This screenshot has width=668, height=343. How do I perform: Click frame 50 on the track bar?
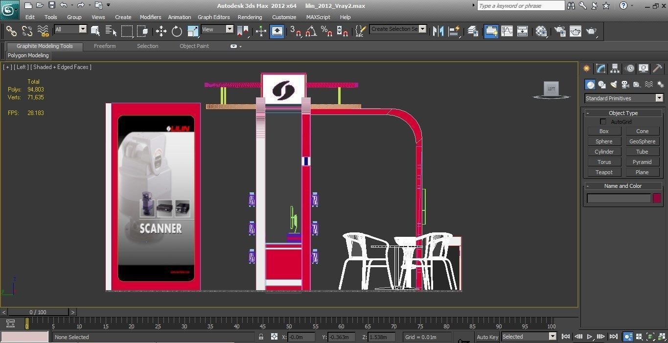(x=289, y=324)
